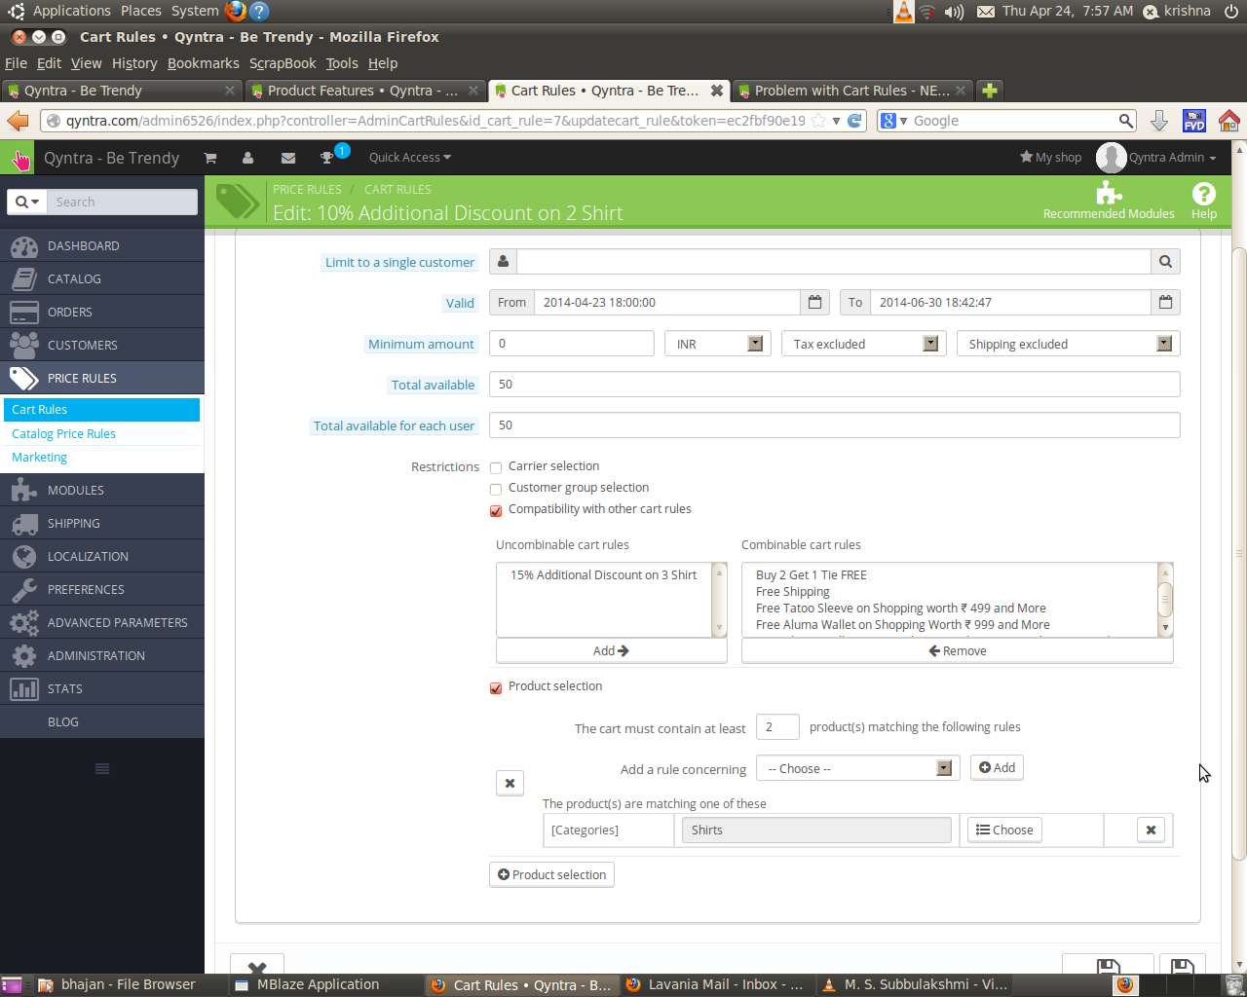1247x997 pixels.
Task: Open the customers person icon in header
Action: coord(247,158)
